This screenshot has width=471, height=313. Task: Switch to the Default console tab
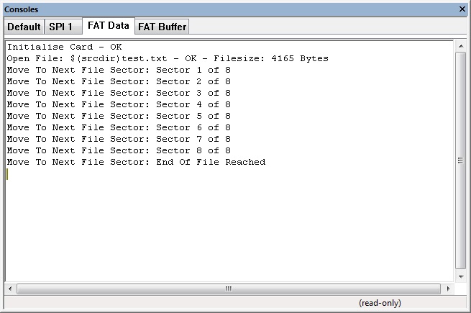pyautogui.click(x=24, y=27)
